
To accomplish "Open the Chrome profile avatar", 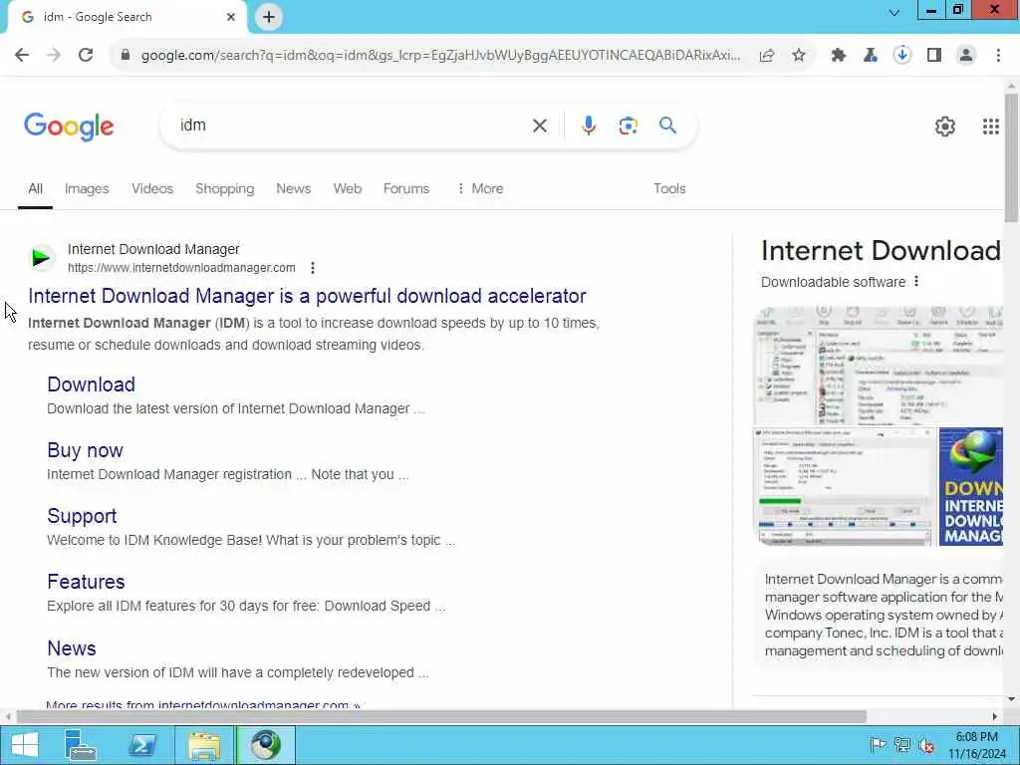I will [966, 56].
